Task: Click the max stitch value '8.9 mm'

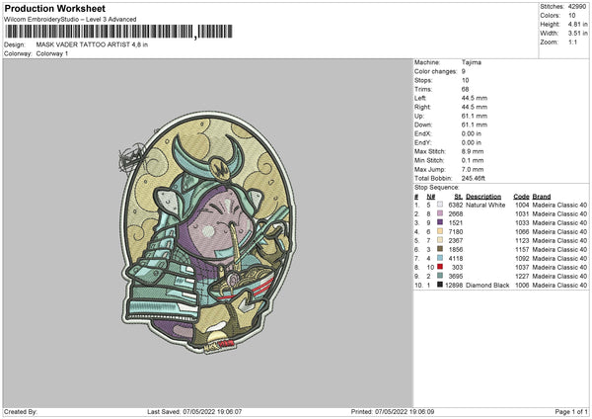Action: pyautogui.click(x=473, y=151)
